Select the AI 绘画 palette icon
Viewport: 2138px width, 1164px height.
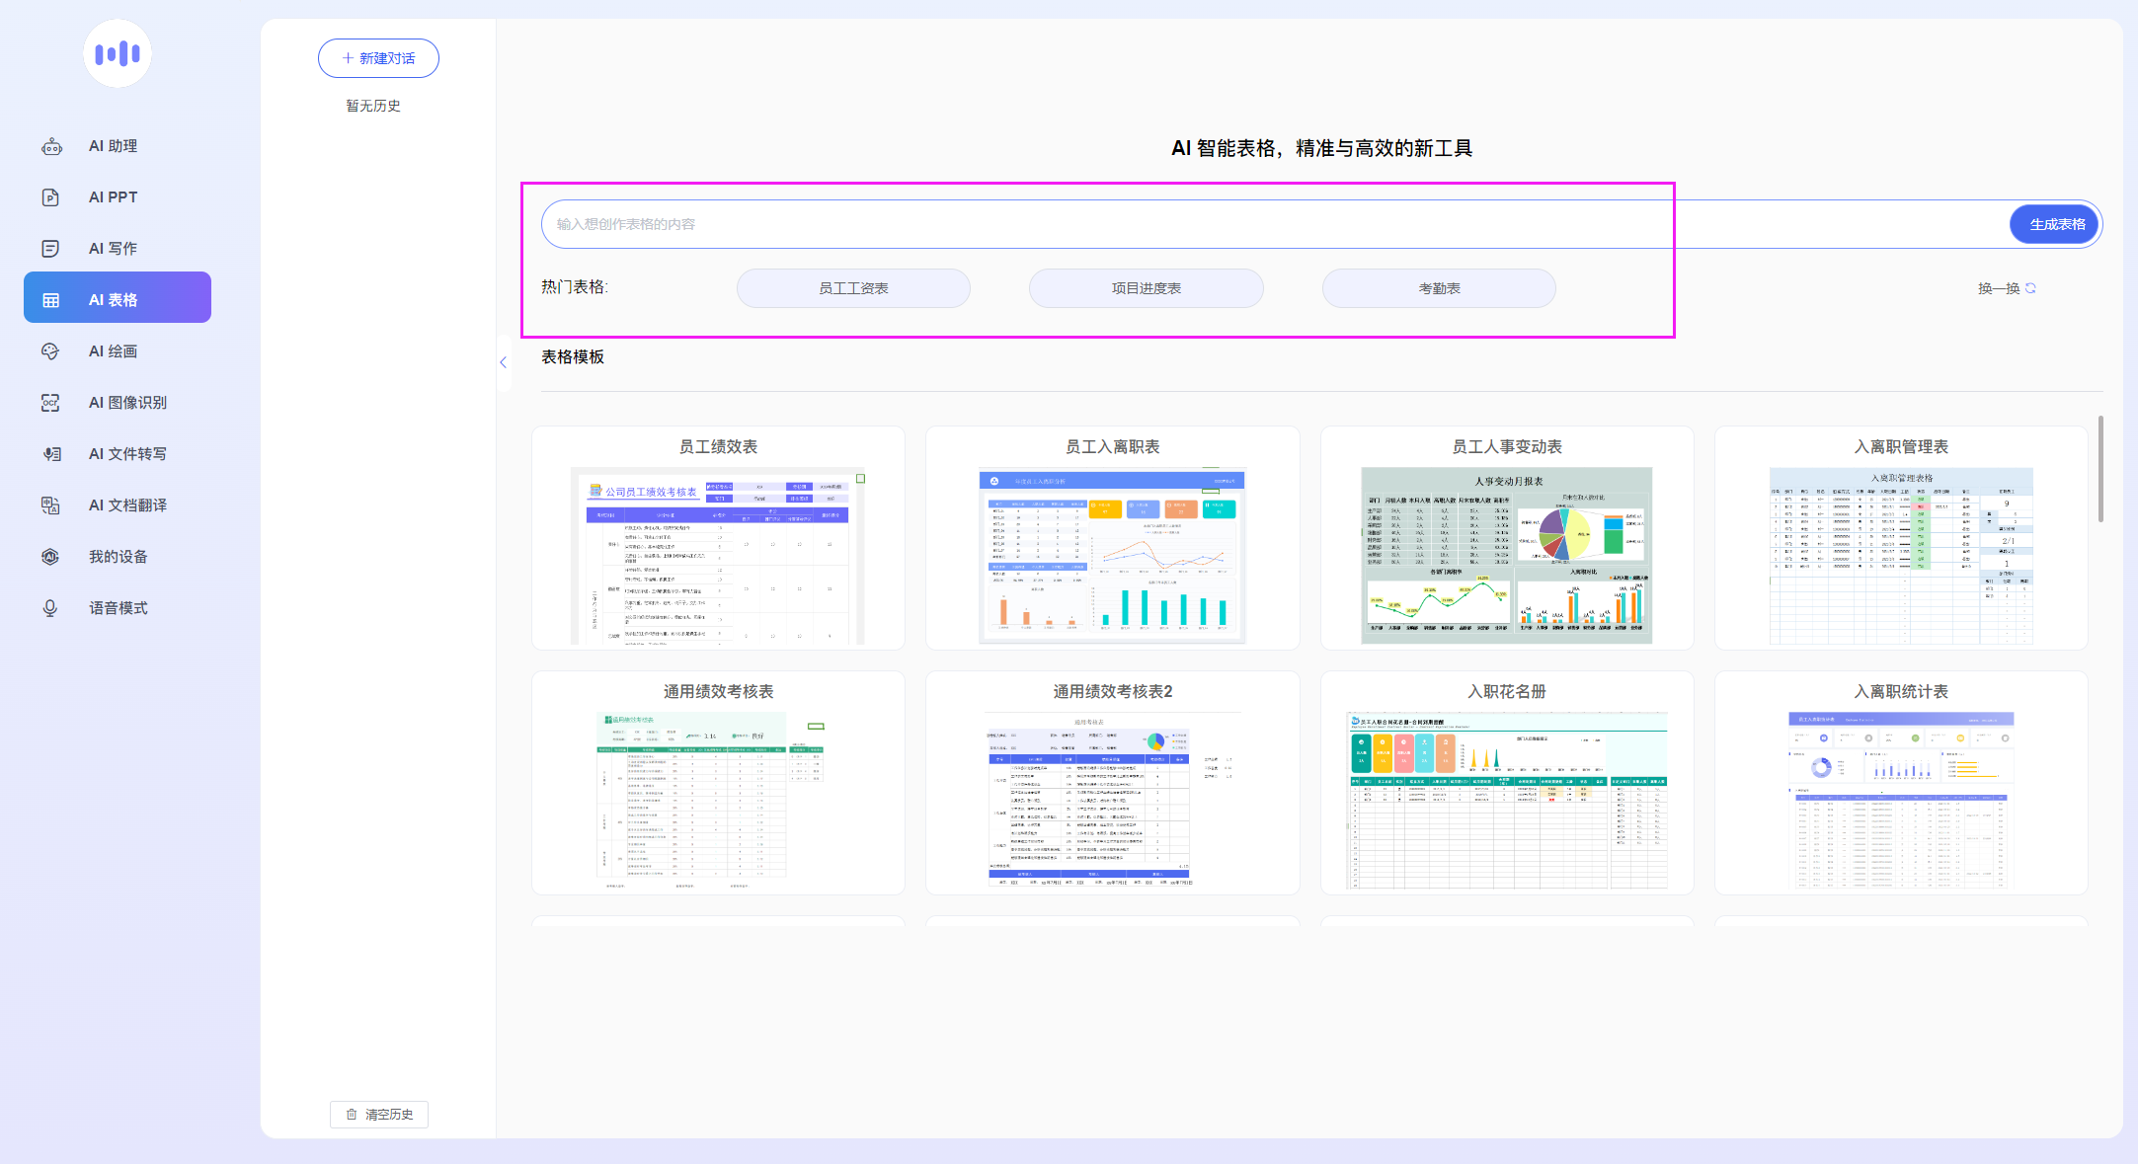pos(51,351)
